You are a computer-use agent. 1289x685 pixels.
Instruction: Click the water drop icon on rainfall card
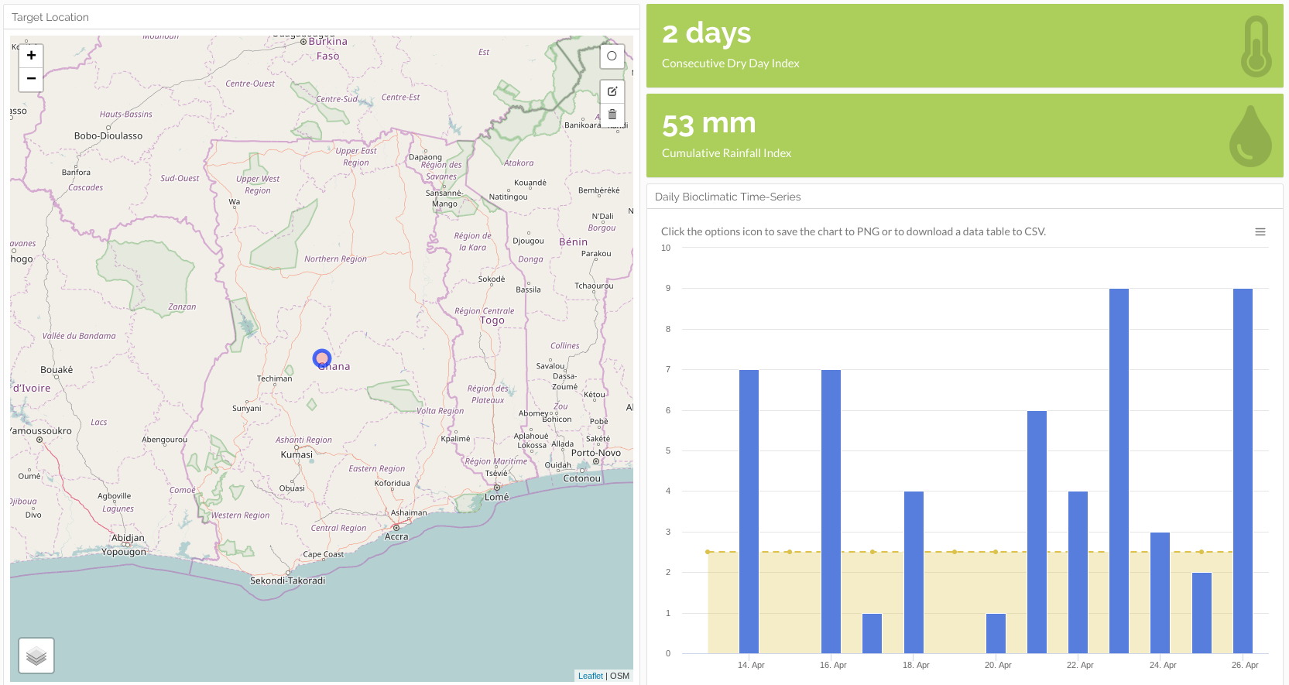coord(1250,137)
